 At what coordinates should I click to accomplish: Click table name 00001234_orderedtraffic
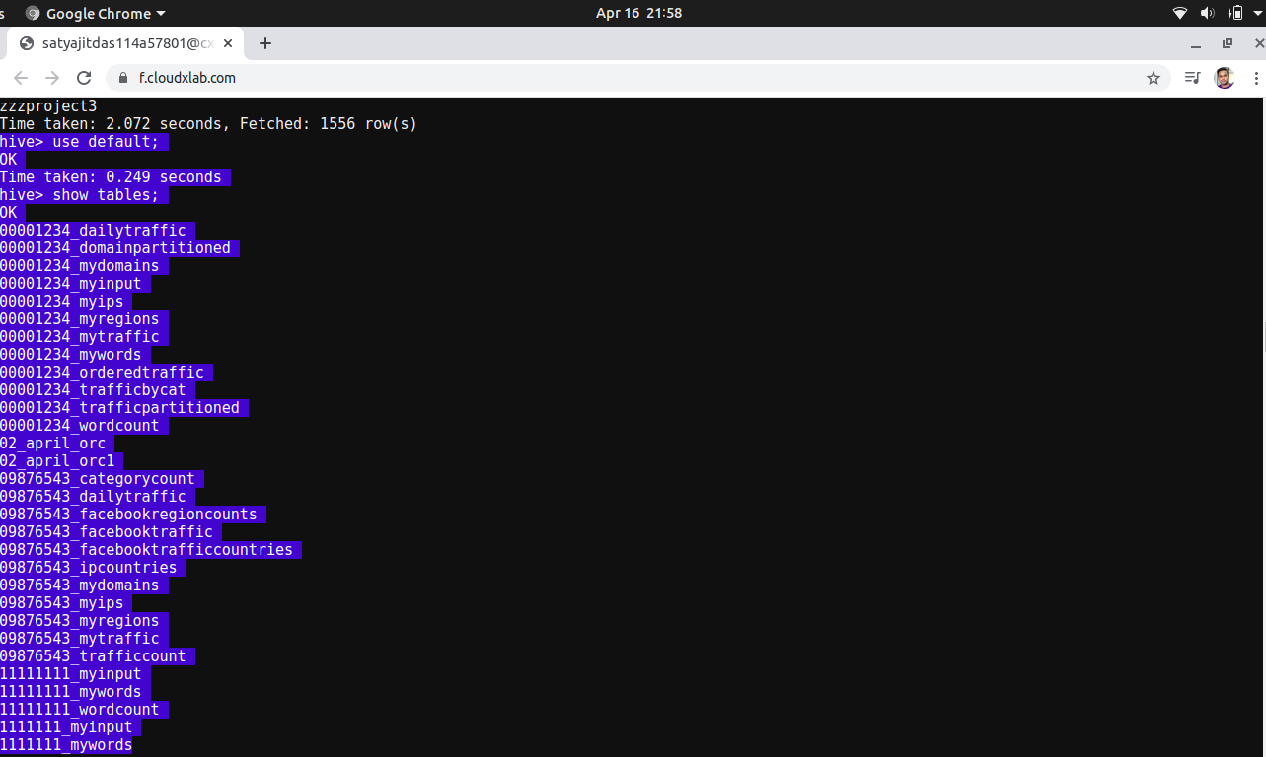(x=102, y=373)
